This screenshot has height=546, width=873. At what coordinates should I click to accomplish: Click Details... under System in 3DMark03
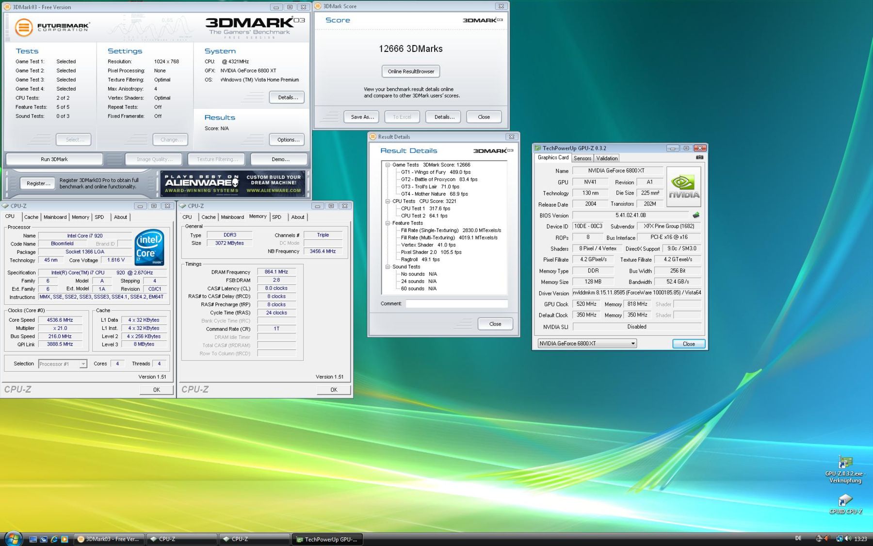tap(288, 98)
